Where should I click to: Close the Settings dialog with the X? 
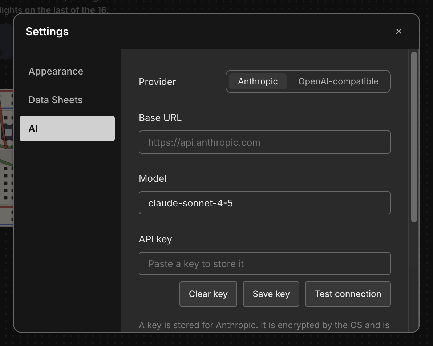(x=398, y=32)
